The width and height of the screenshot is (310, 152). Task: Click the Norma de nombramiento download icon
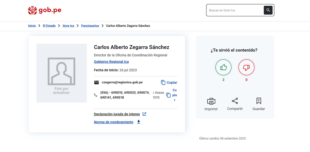point(139,122)
